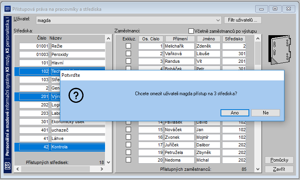The height and width of the screenshot is (180, 300).
Task: Click the Číslo header in Střediska list
Action: coord(42,38)
